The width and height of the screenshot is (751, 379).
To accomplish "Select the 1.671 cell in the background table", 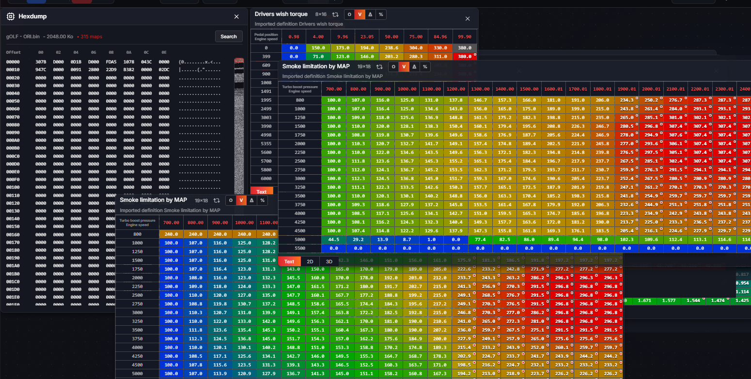I will (x=644, y=301).
